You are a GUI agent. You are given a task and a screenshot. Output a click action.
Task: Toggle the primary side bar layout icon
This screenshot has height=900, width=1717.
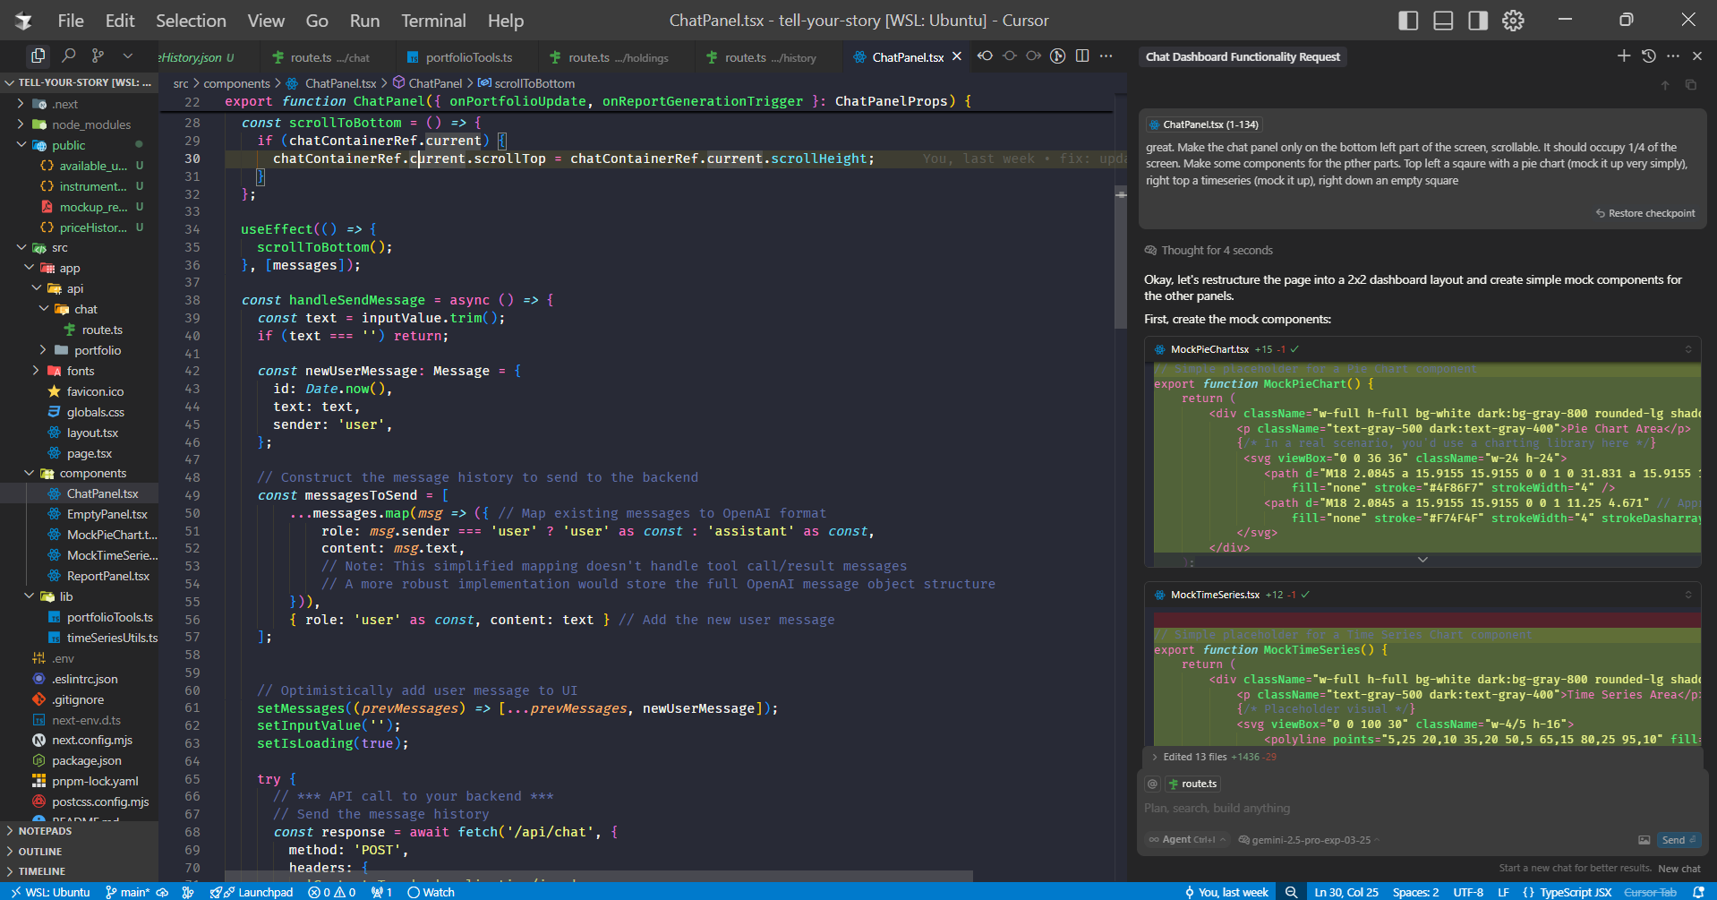[1408, 21]
